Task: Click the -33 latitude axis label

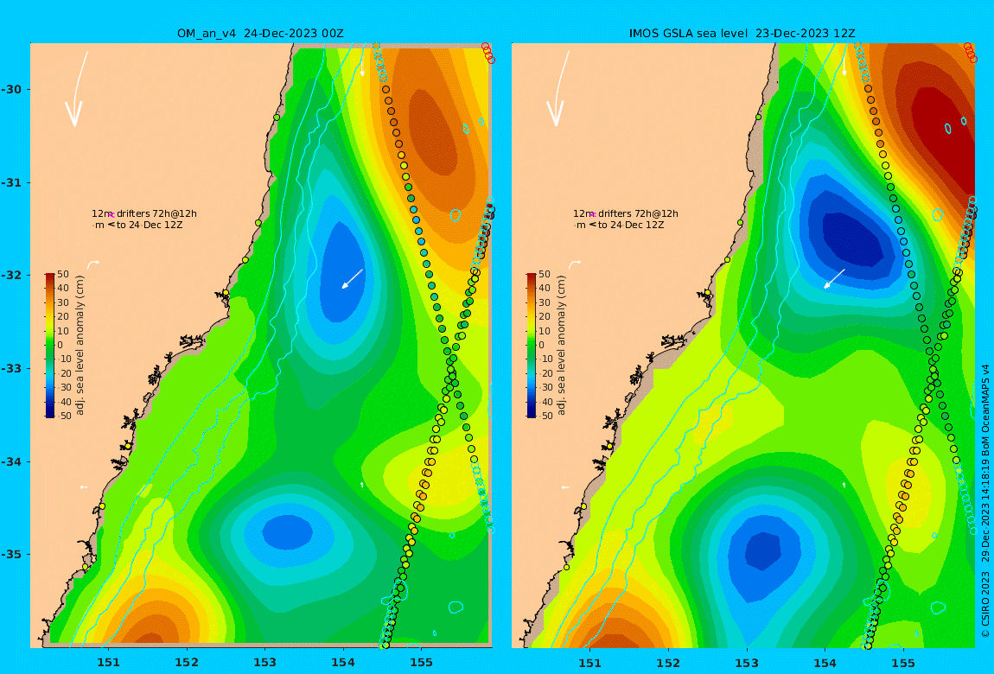Action: coord(10,369)
